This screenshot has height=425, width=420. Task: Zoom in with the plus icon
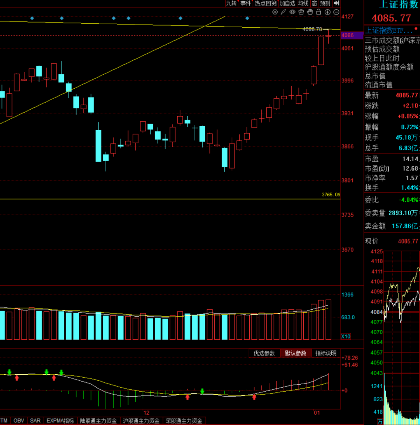tap(327, 12)
